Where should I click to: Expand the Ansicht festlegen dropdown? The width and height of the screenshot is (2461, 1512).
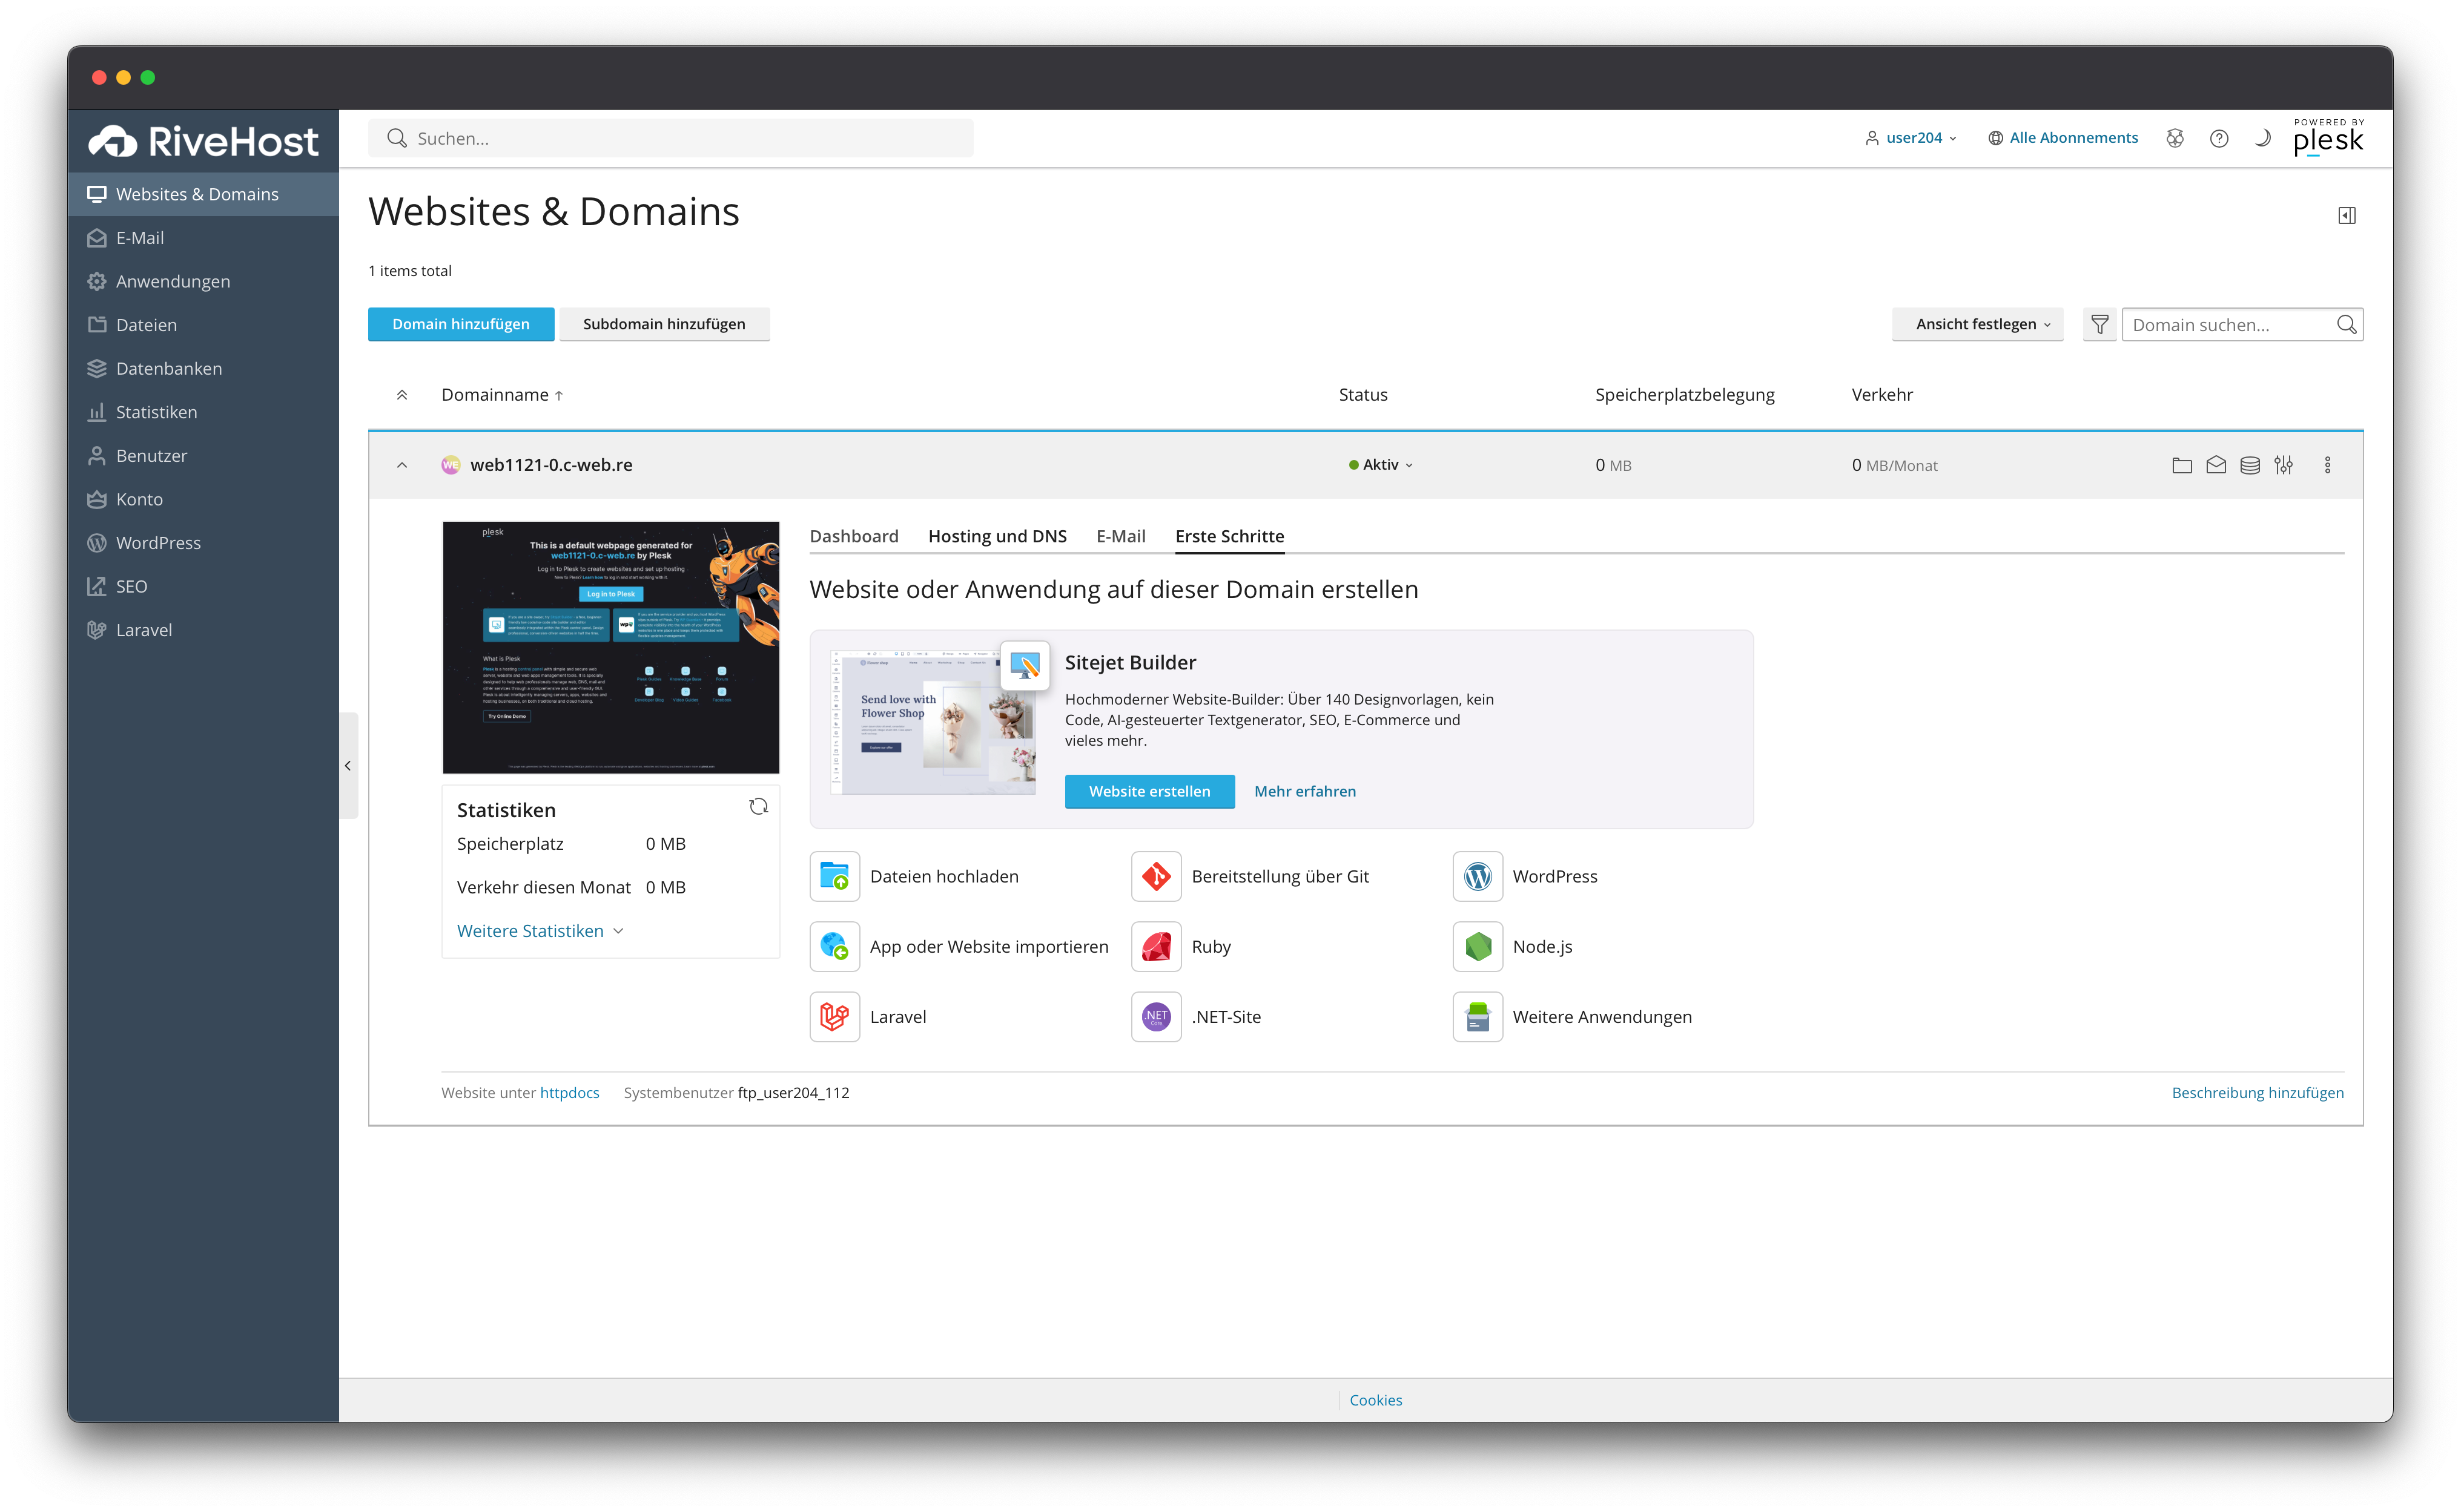point(1977,324)
